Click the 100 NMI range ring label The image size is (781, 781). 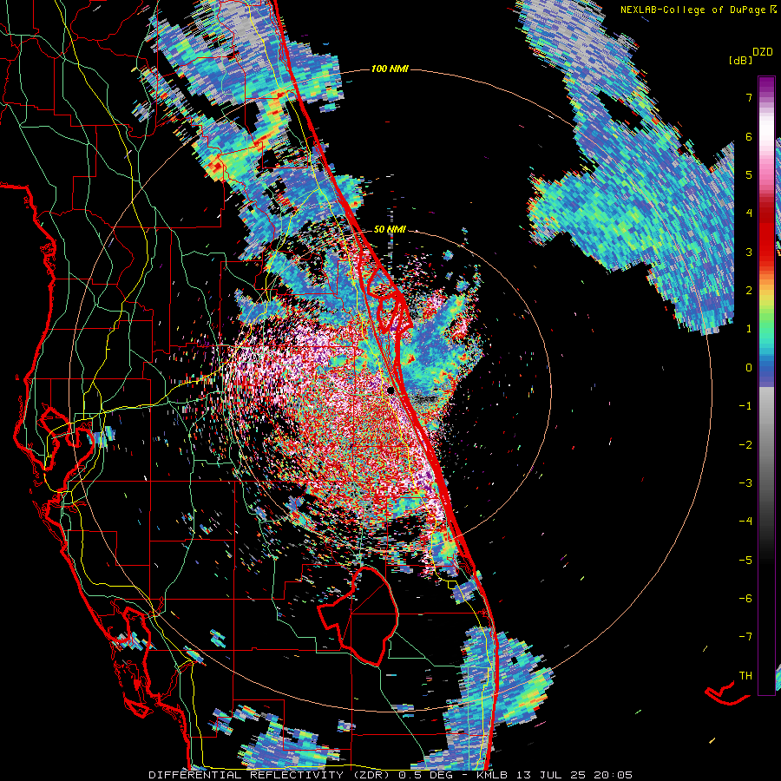[x=390, y=69]
